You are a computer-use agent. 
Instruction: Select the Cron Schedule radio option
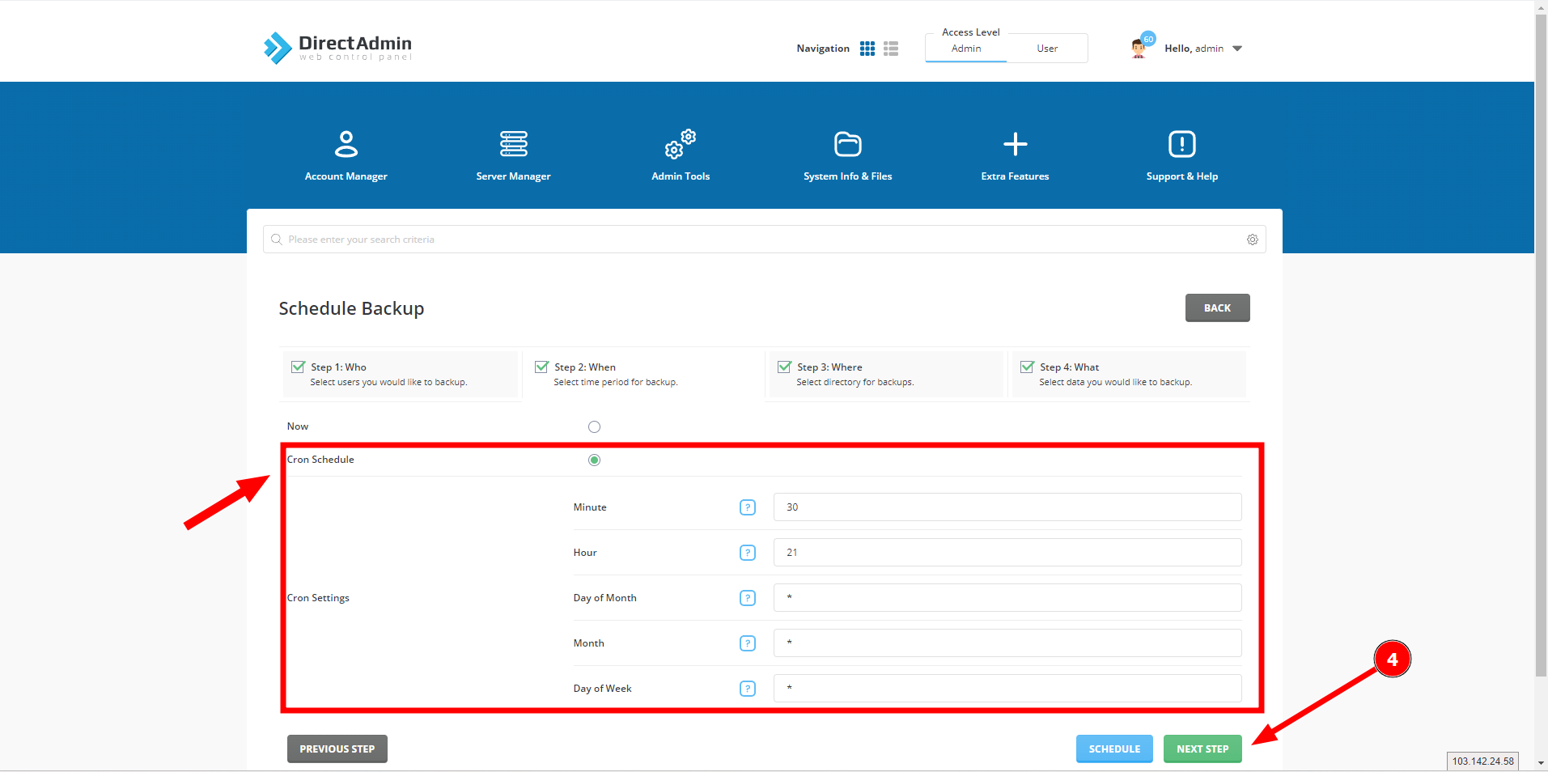click(594, 460)
